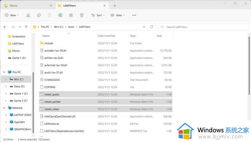Open Movie quick access folder
The height and width of the screenshot is (142, 251).
point(14,51)
